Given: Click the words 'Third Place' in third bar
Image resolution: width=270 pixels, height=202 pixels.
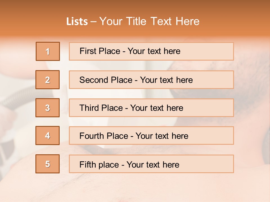Looking at the screenshot, I should pos(101,108).
